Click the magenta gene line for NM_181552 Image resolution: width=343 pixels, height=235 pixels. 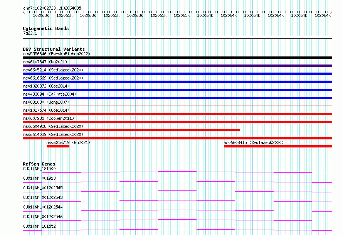[x=177, y=230]
